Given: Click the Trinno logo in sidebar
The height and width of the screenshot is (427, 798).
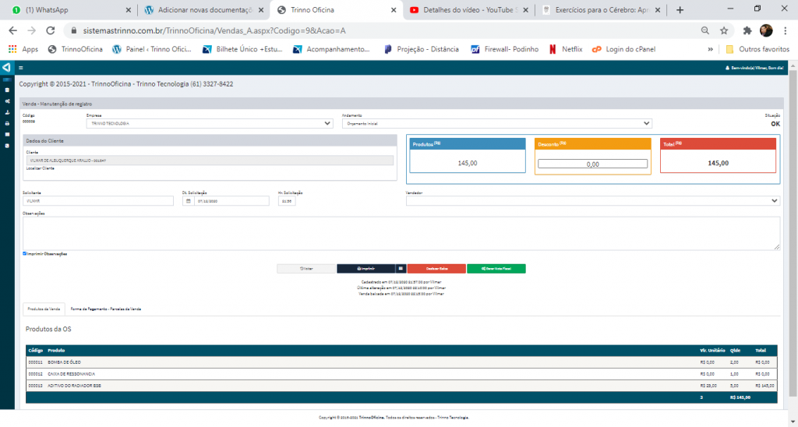Looking at the screenshot, I should click(6, 68).
